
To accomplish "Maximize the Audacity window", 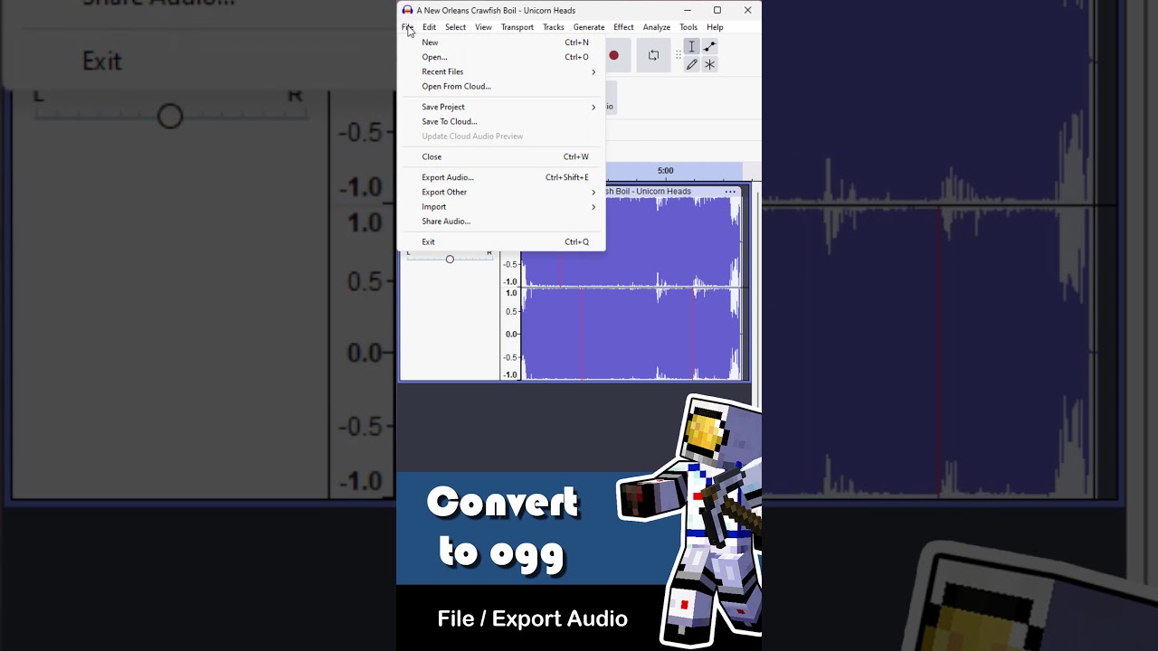I will coord(717,10).
